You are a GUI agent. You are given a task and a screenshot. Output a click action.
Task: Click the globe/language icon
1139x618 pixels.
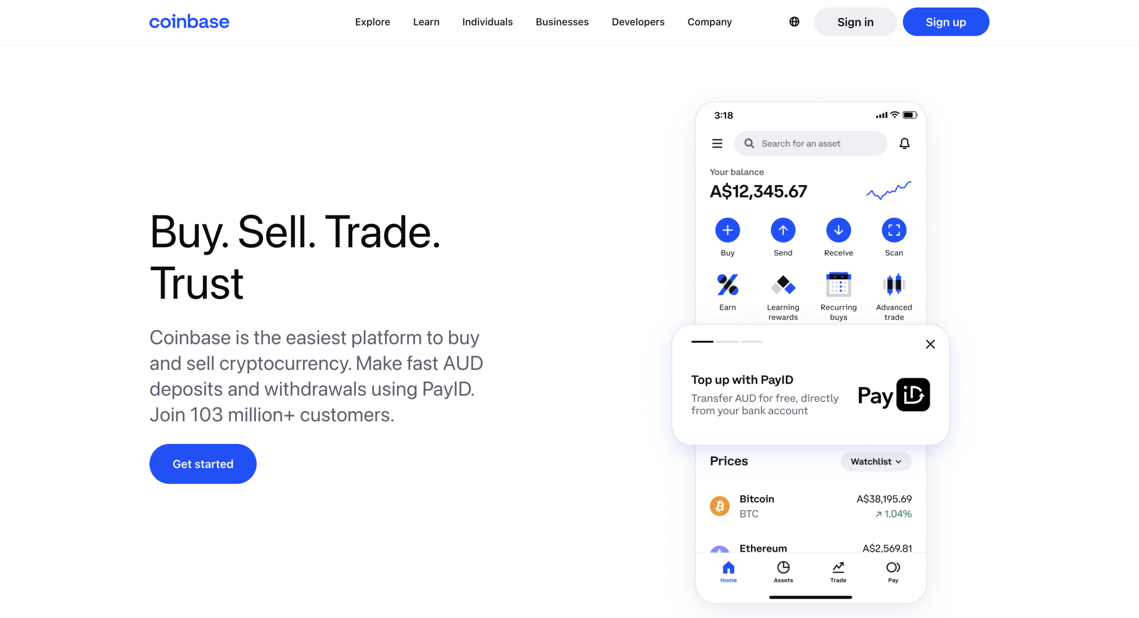click(794, 22)
